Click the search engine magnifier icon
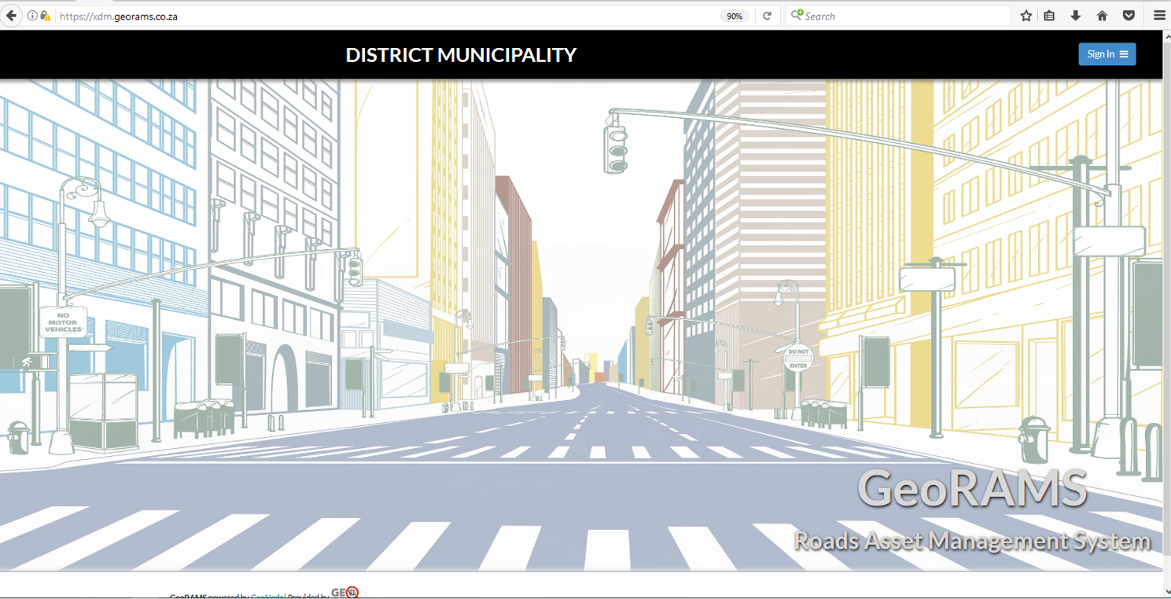The width and height of the screenshot is (1171, 599). coord(797,15)
